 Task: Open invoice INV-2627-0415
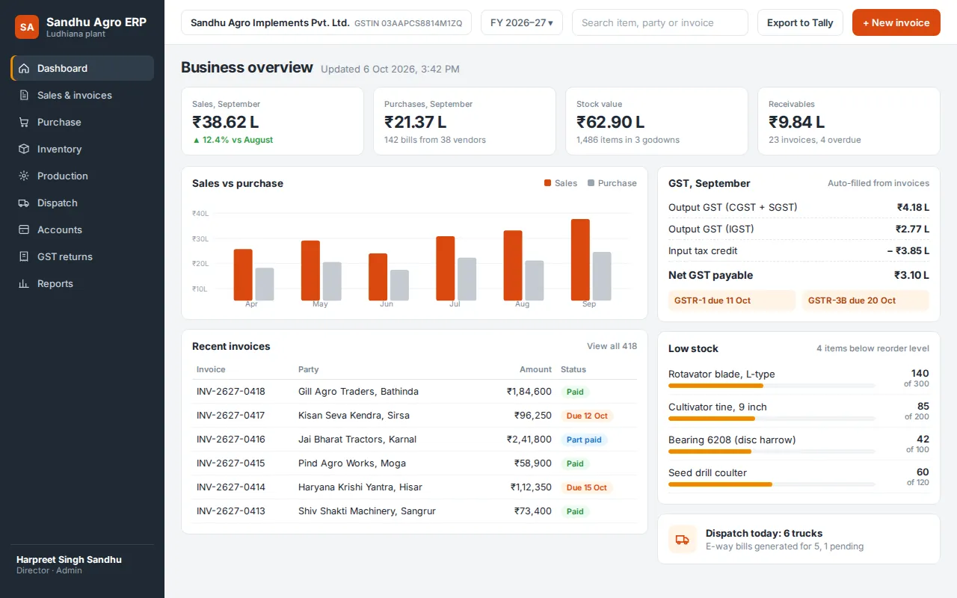pyautogui.click(x=231, y=463)
